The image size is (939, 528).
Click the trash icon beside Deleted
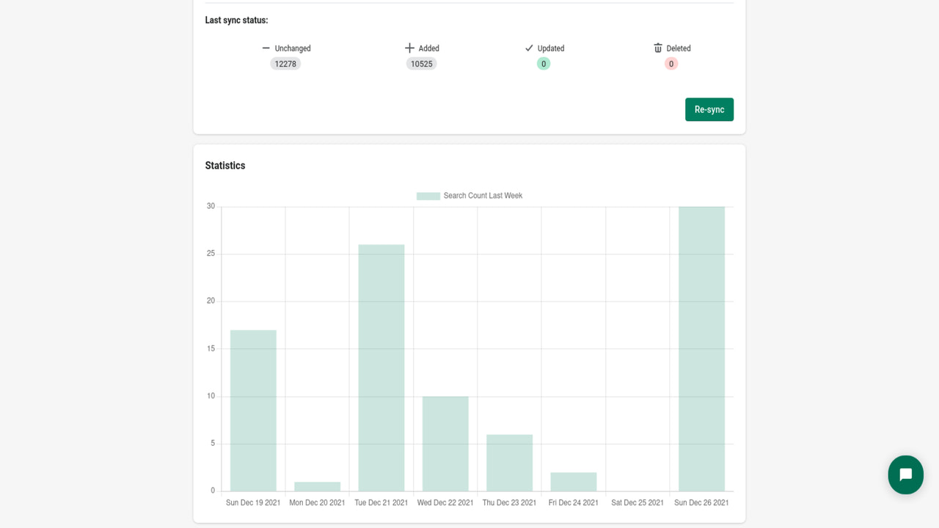tap(657, 48)
